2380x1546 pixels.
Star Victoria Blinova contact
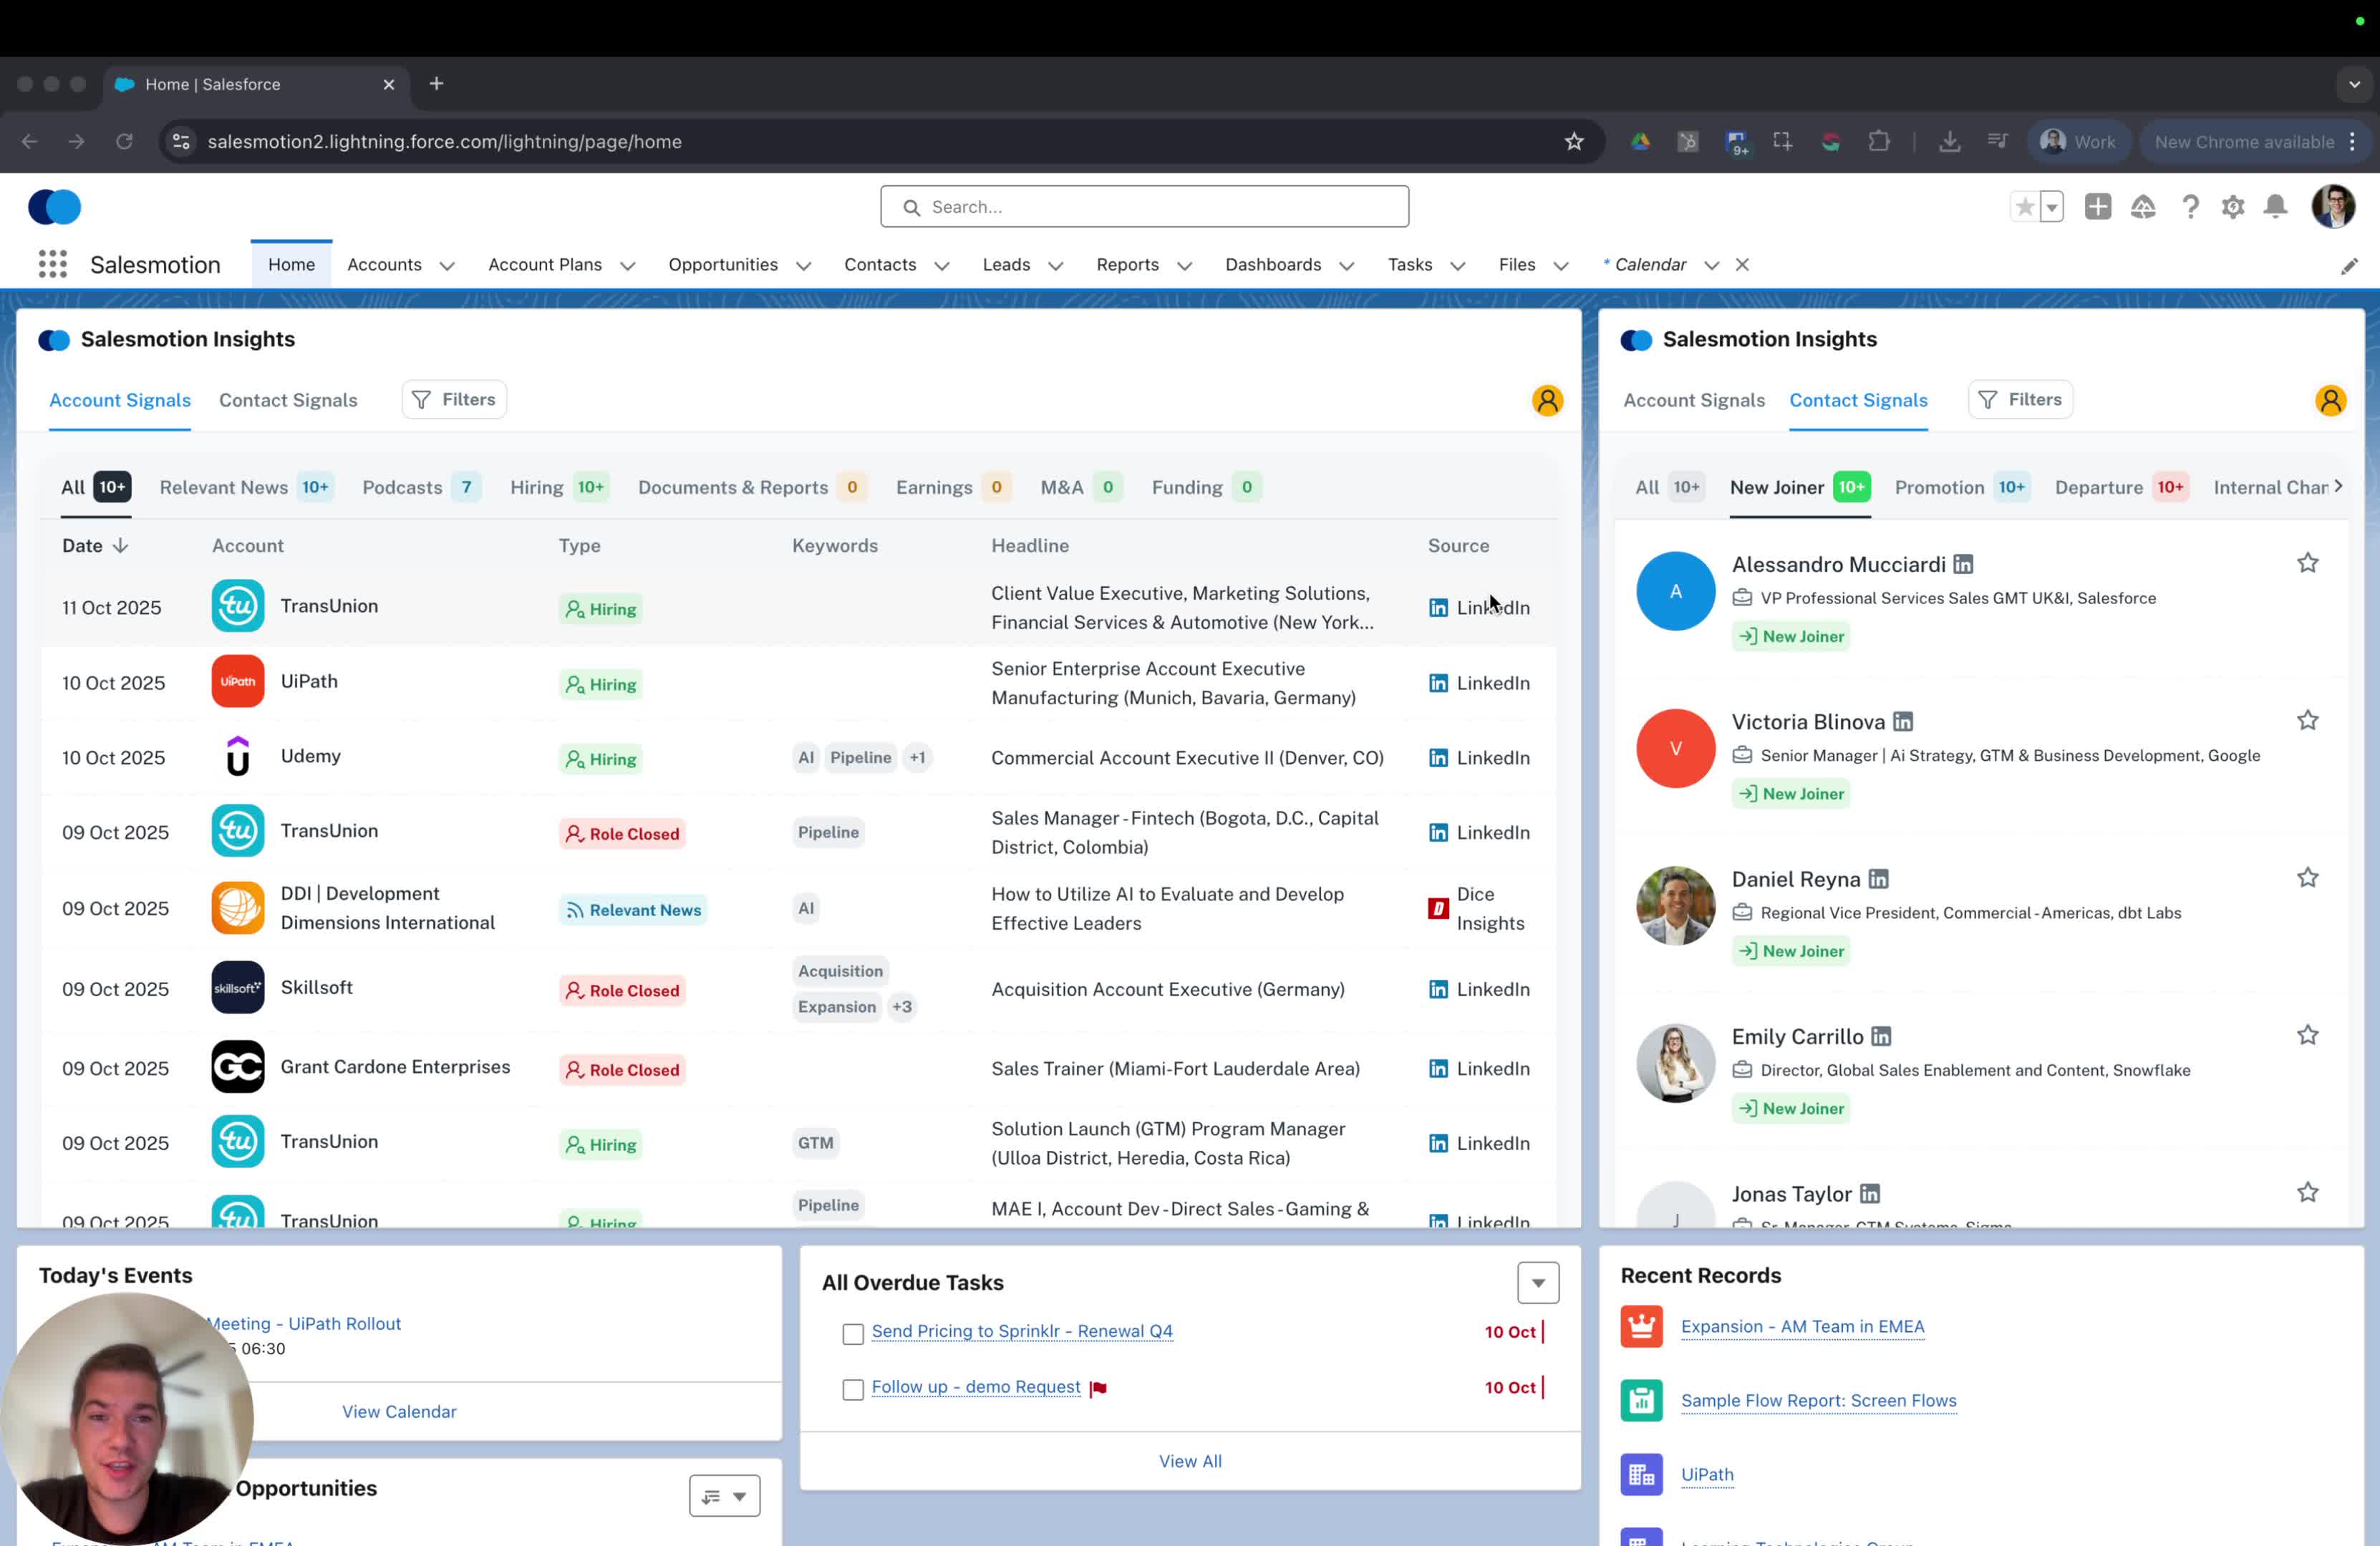2307,721
